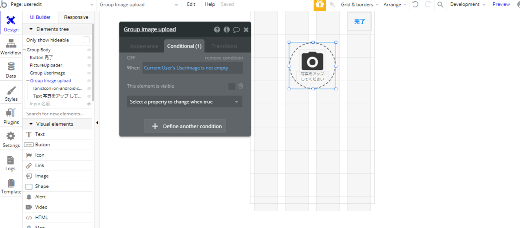Screen dimensions: 520x228
Task: Switch to the Transitions tab
Action: coord(224,46)
